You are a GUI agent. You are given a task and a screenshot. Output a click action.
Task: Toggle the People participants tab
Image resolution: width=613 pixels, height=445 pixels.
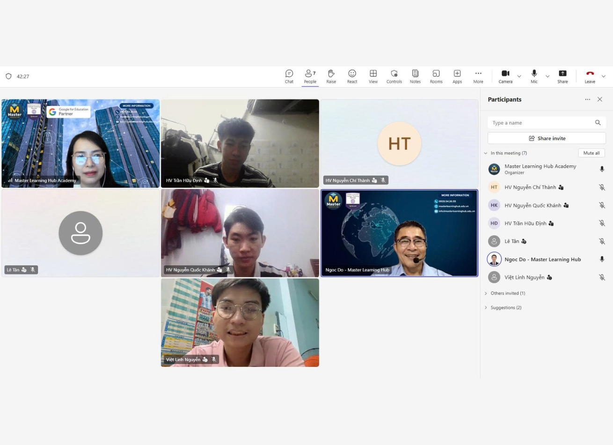tap(310, 76)
